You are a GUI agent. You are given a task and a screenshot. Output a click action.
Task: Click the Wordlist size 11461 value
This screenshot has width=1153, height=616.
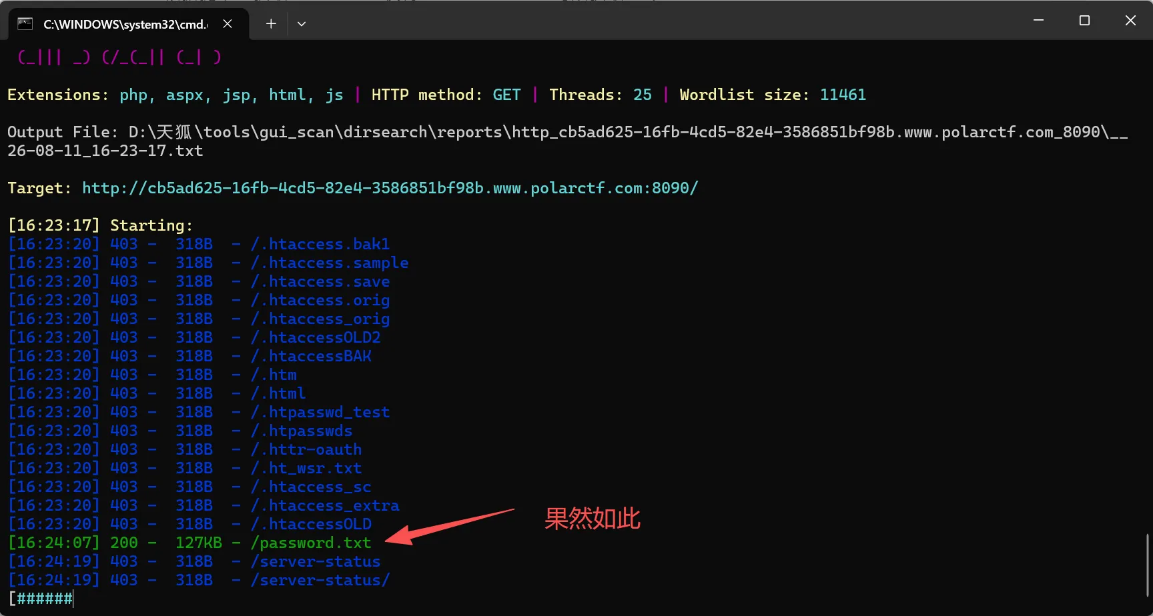click(843, 95)
